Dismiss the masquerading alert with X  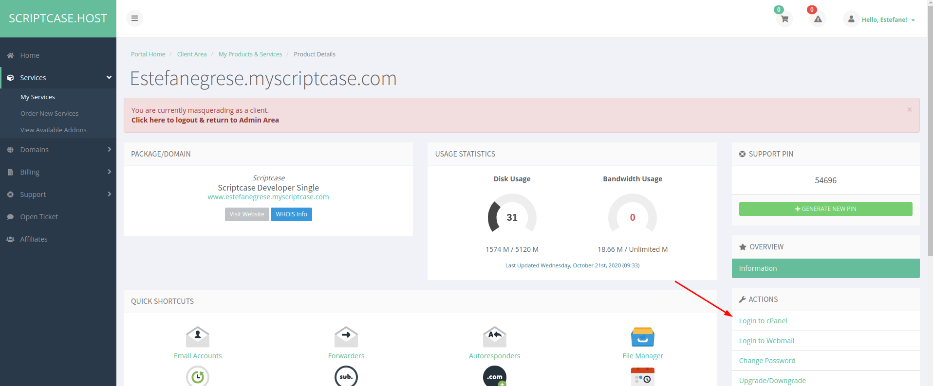pyautogui.click(x=909, y=110)
